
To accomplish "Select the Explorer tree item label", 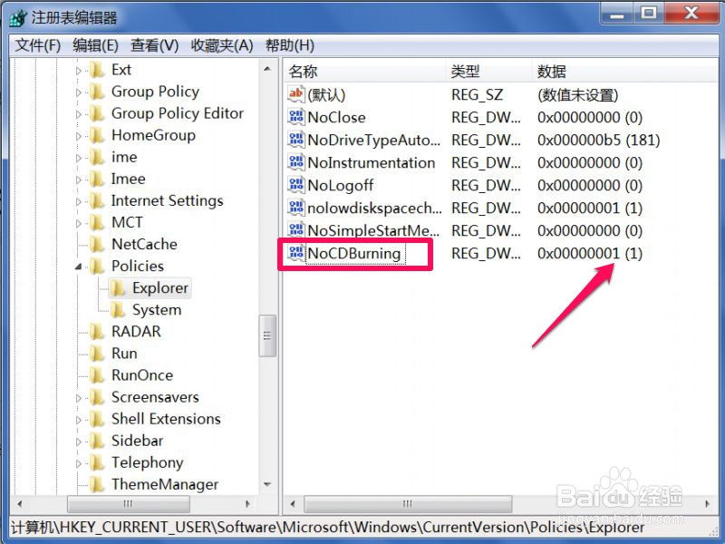I will tap(160, 288).
